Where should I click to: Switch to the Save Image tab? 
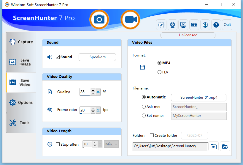[x=21, y=62]
